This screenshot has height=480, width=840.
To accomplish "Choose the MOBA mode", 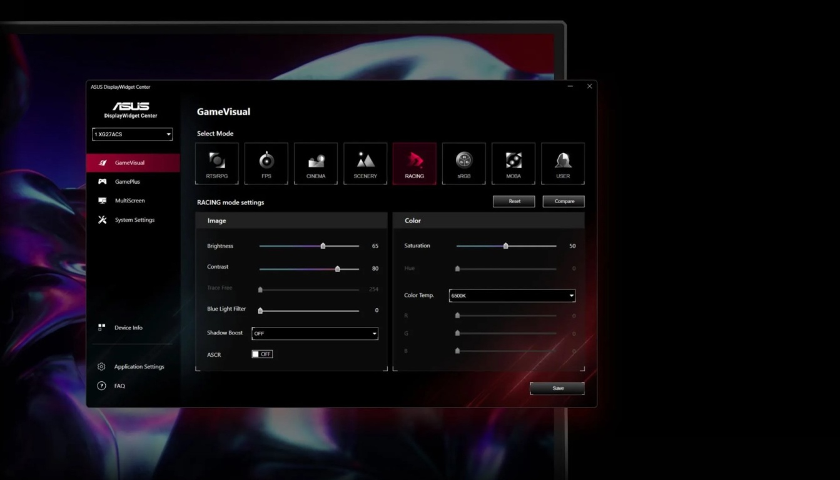I will coord(514,163).
